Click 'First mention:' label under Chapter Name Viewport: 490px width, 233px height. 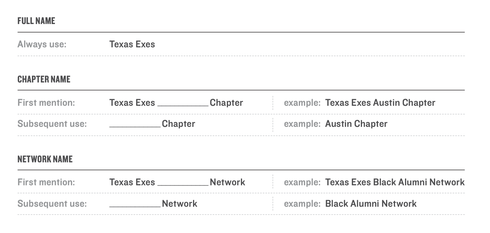tap(46, 103)
